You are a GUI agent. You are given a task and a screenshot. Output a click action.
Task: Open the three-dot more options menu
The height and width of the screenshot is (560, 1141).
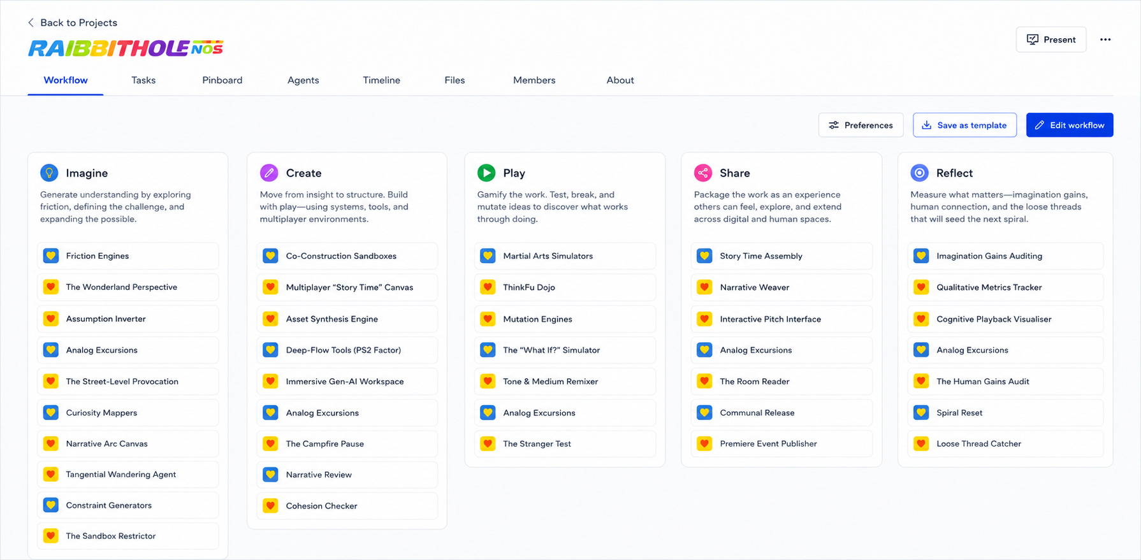1105,39
